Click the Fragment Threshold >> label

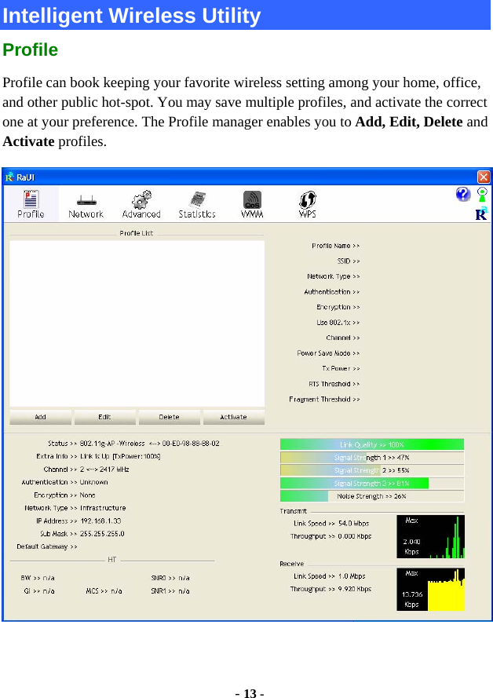tap(324, 400)
